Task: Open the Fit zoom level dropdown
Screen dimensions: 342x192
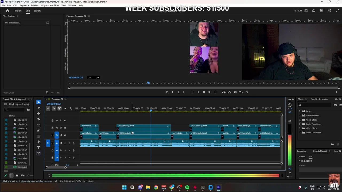Action: point(94,78)
